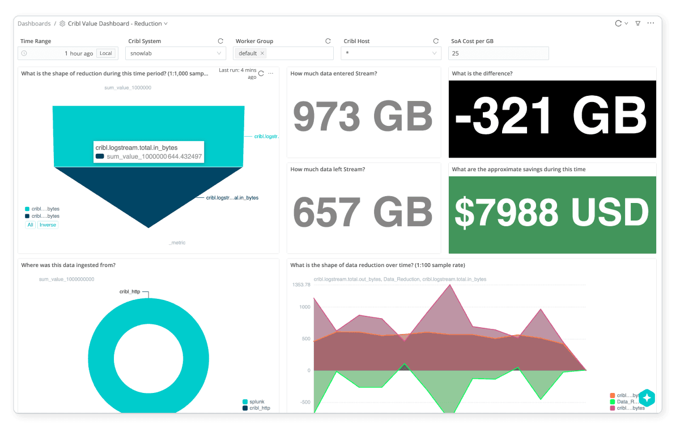Click the SoA Cost per GB input field
This screenshot has height=440, width=680.
coord(498,53)
